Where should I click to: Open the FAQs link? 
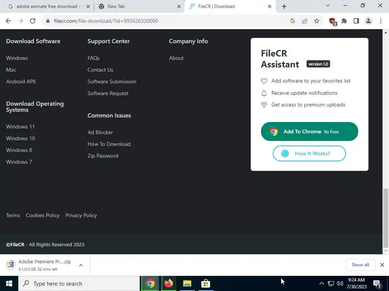coord(93,58)
